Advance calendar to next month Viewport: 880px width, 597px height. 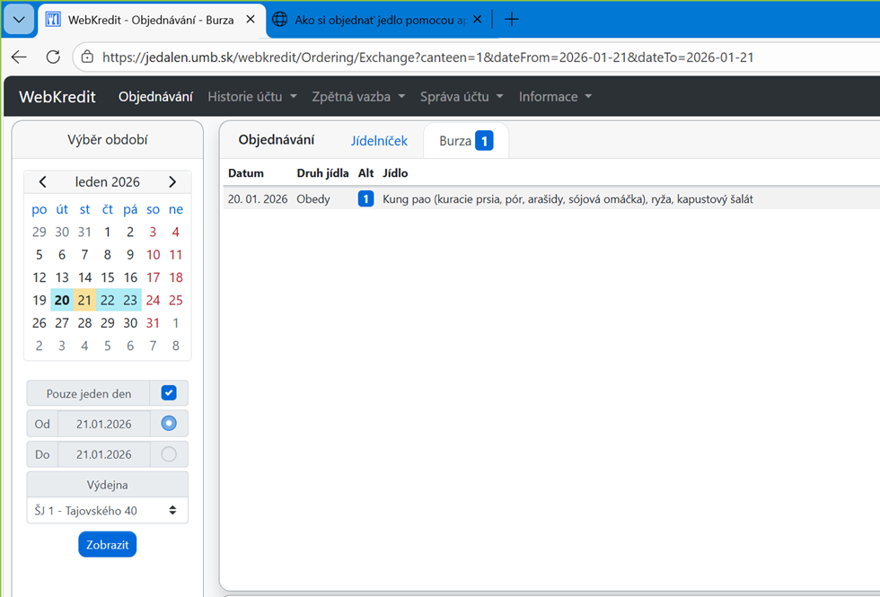point(172,181)
